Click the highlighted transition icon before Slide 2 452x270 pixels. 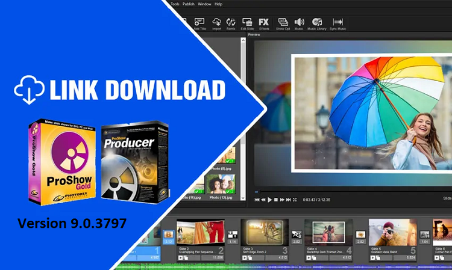(169, 235)
